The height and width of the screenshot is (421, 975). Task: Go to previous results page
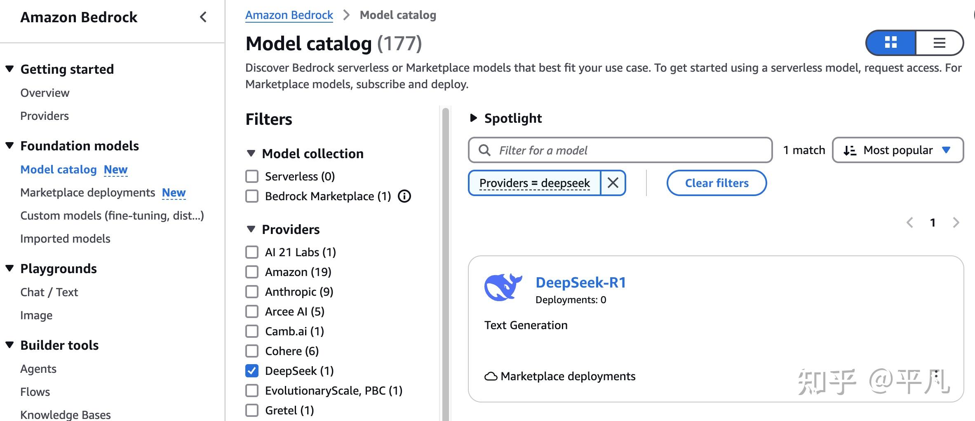click(x=910, y=223)
